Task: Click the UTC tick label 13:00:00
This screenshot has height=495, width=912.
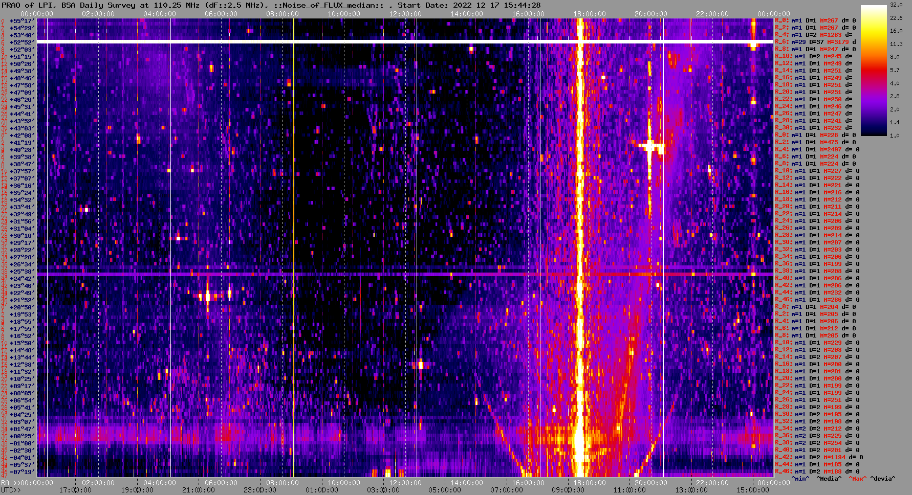Action: point(691,490)
